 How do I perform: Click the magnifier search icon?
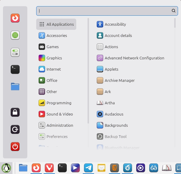[174, 11]
